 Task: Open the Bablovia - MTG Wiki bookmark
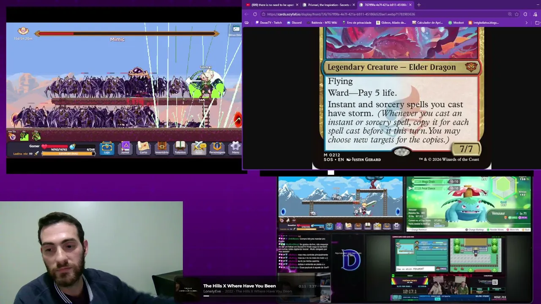[x=322, y=22]
